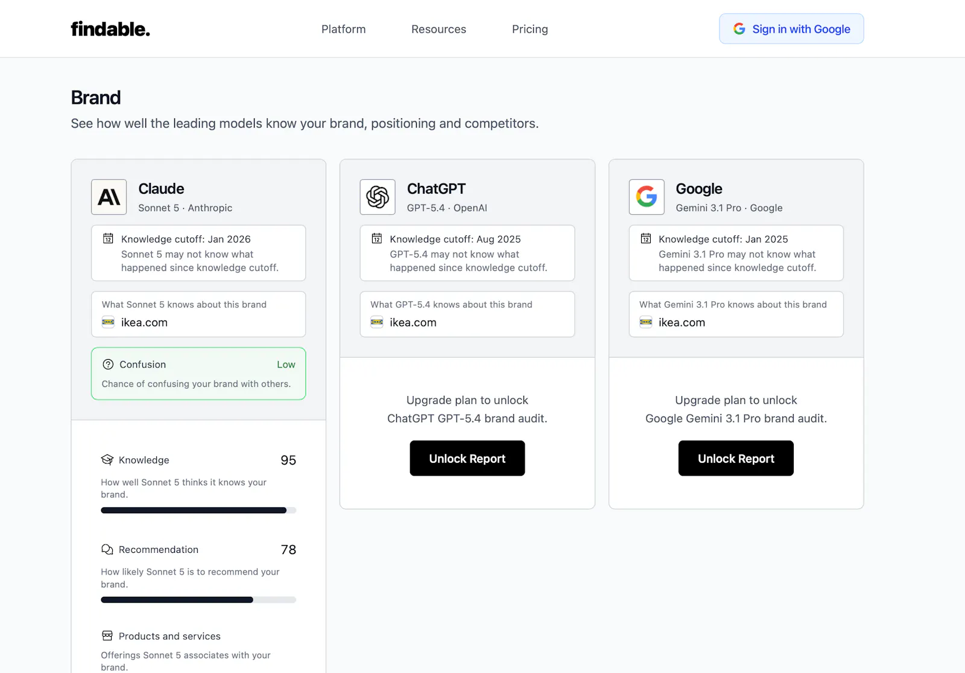Click the Products and services storefront icon

[107, 636]
